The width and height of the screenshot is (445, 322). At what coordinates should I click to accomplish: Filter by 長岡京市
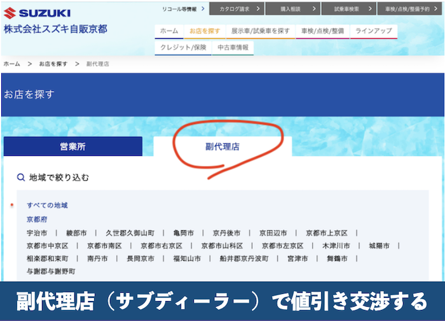(140, 258)
